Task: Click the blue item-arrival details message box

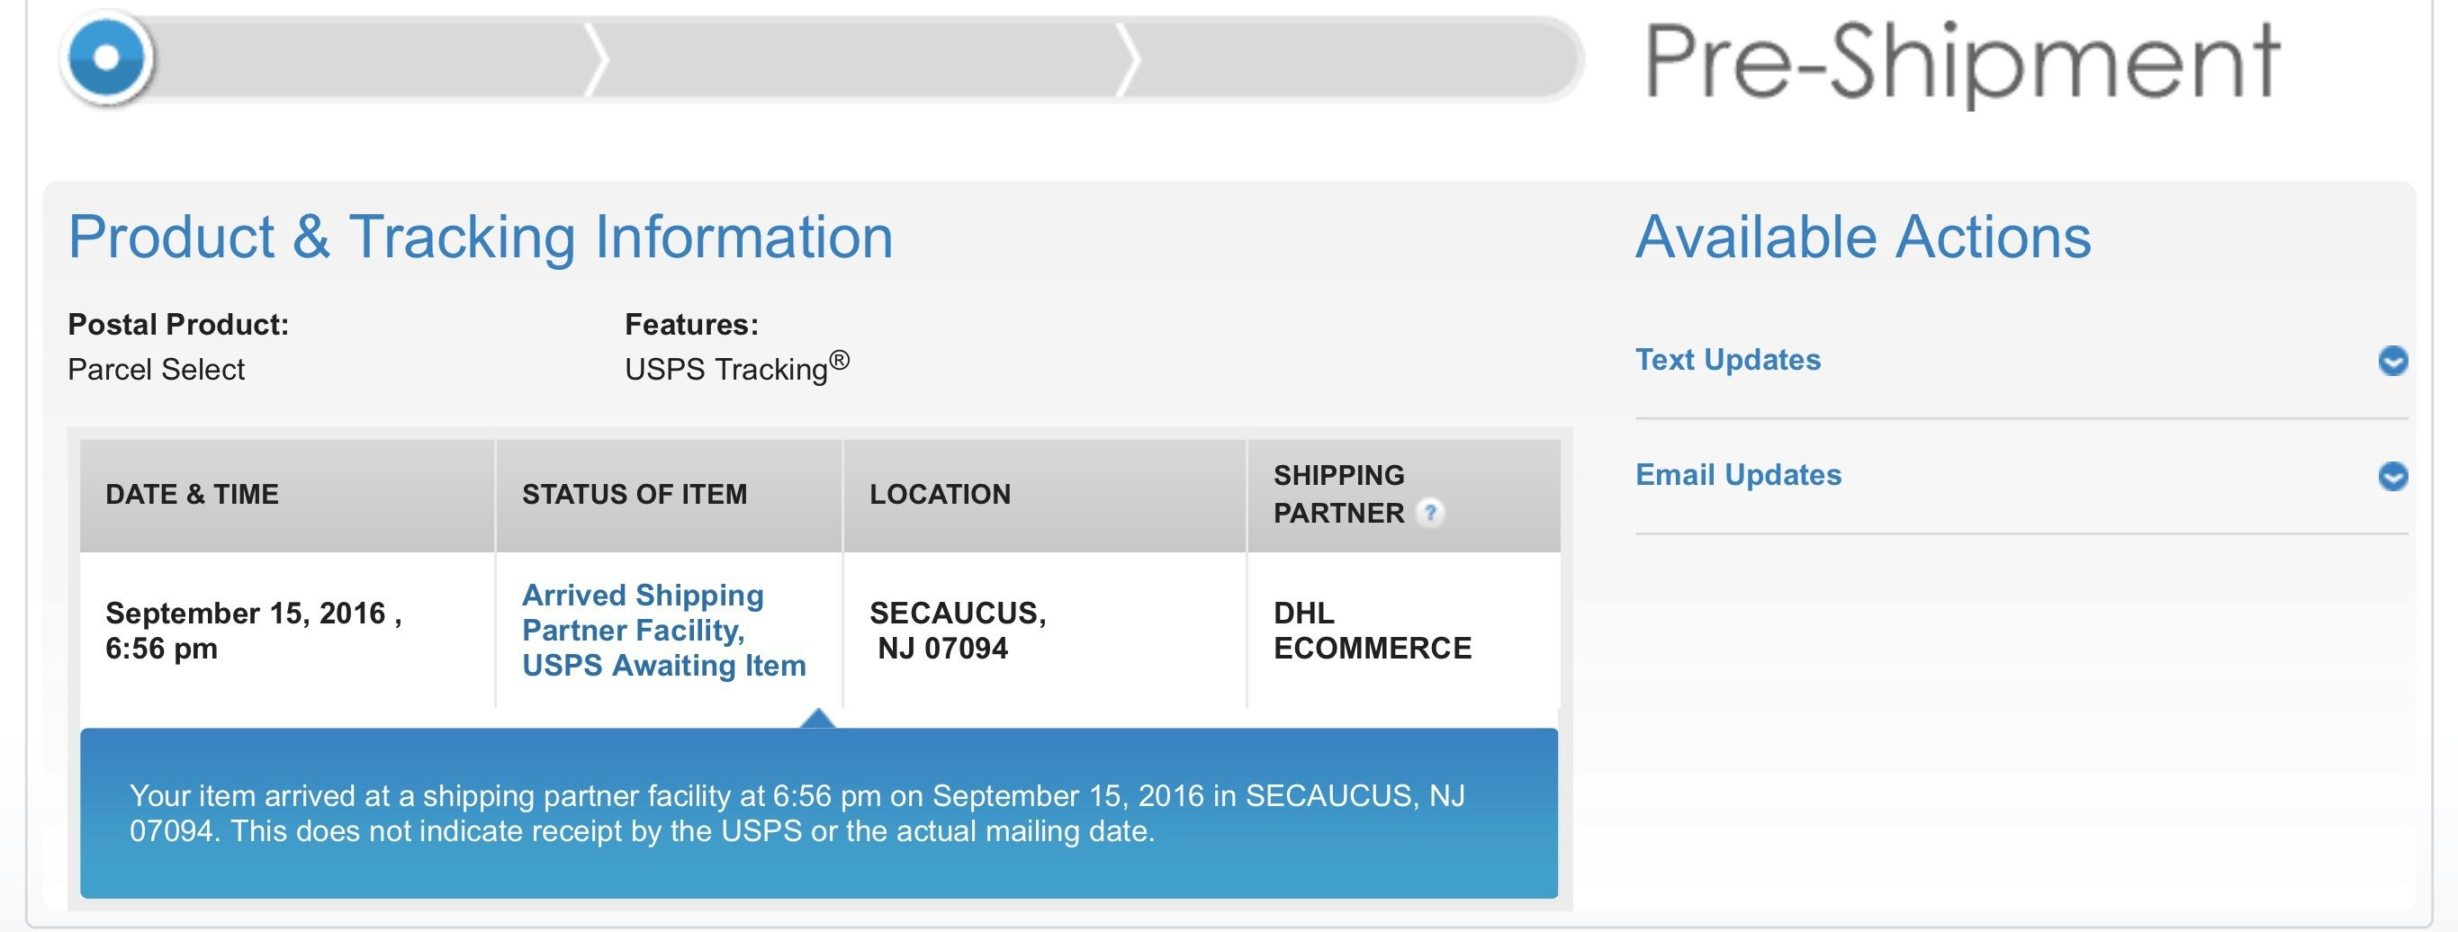Action: click(x=818, y=814)
